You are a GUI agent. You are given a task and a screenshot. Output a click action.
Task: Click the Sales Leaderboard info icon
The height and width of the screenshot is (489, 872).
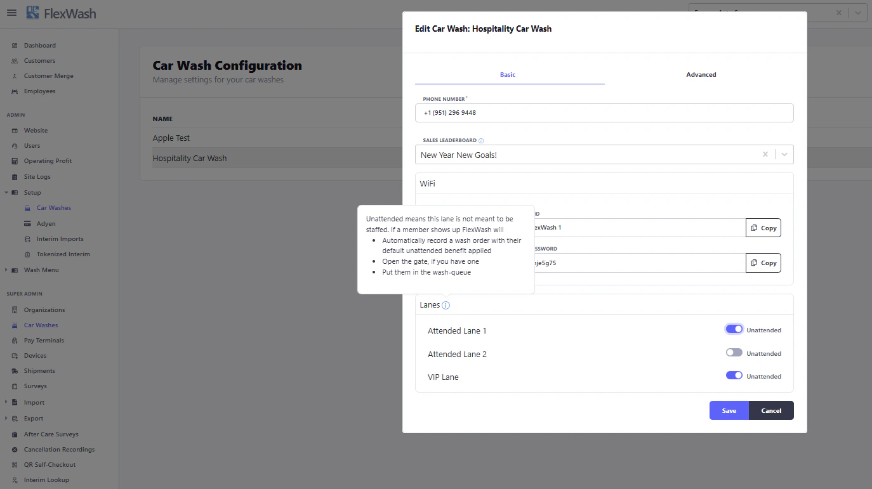(x=481, y=141)
